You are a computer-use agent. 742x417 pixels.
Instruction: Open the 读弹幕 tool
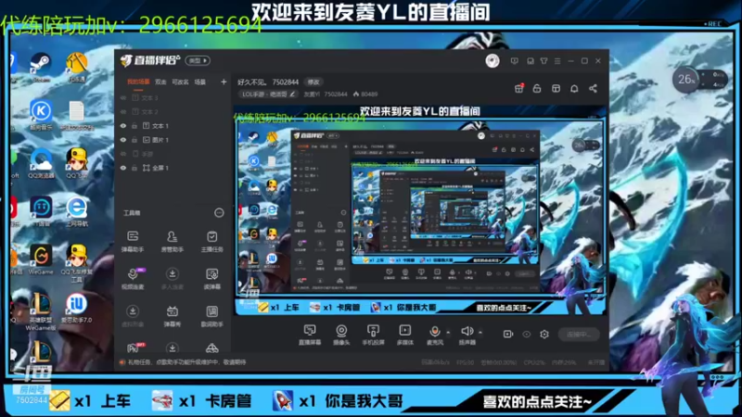click(212, 278)
